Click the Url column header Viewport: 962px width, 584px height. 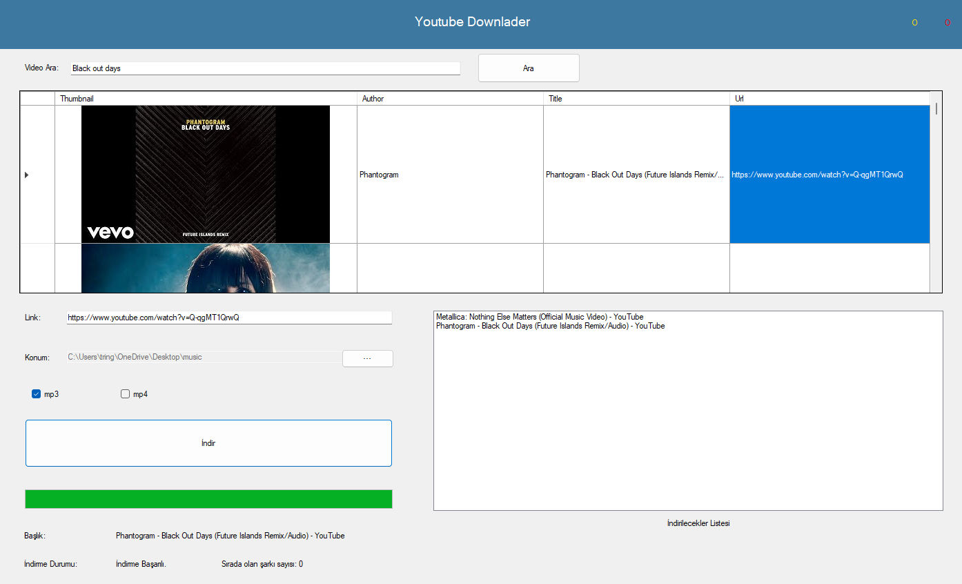828,98
